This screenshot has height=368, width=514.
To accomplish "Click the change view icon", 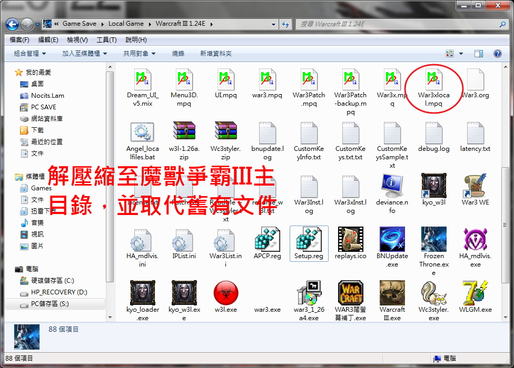I will pyautogui.click(x=449, y=54).
